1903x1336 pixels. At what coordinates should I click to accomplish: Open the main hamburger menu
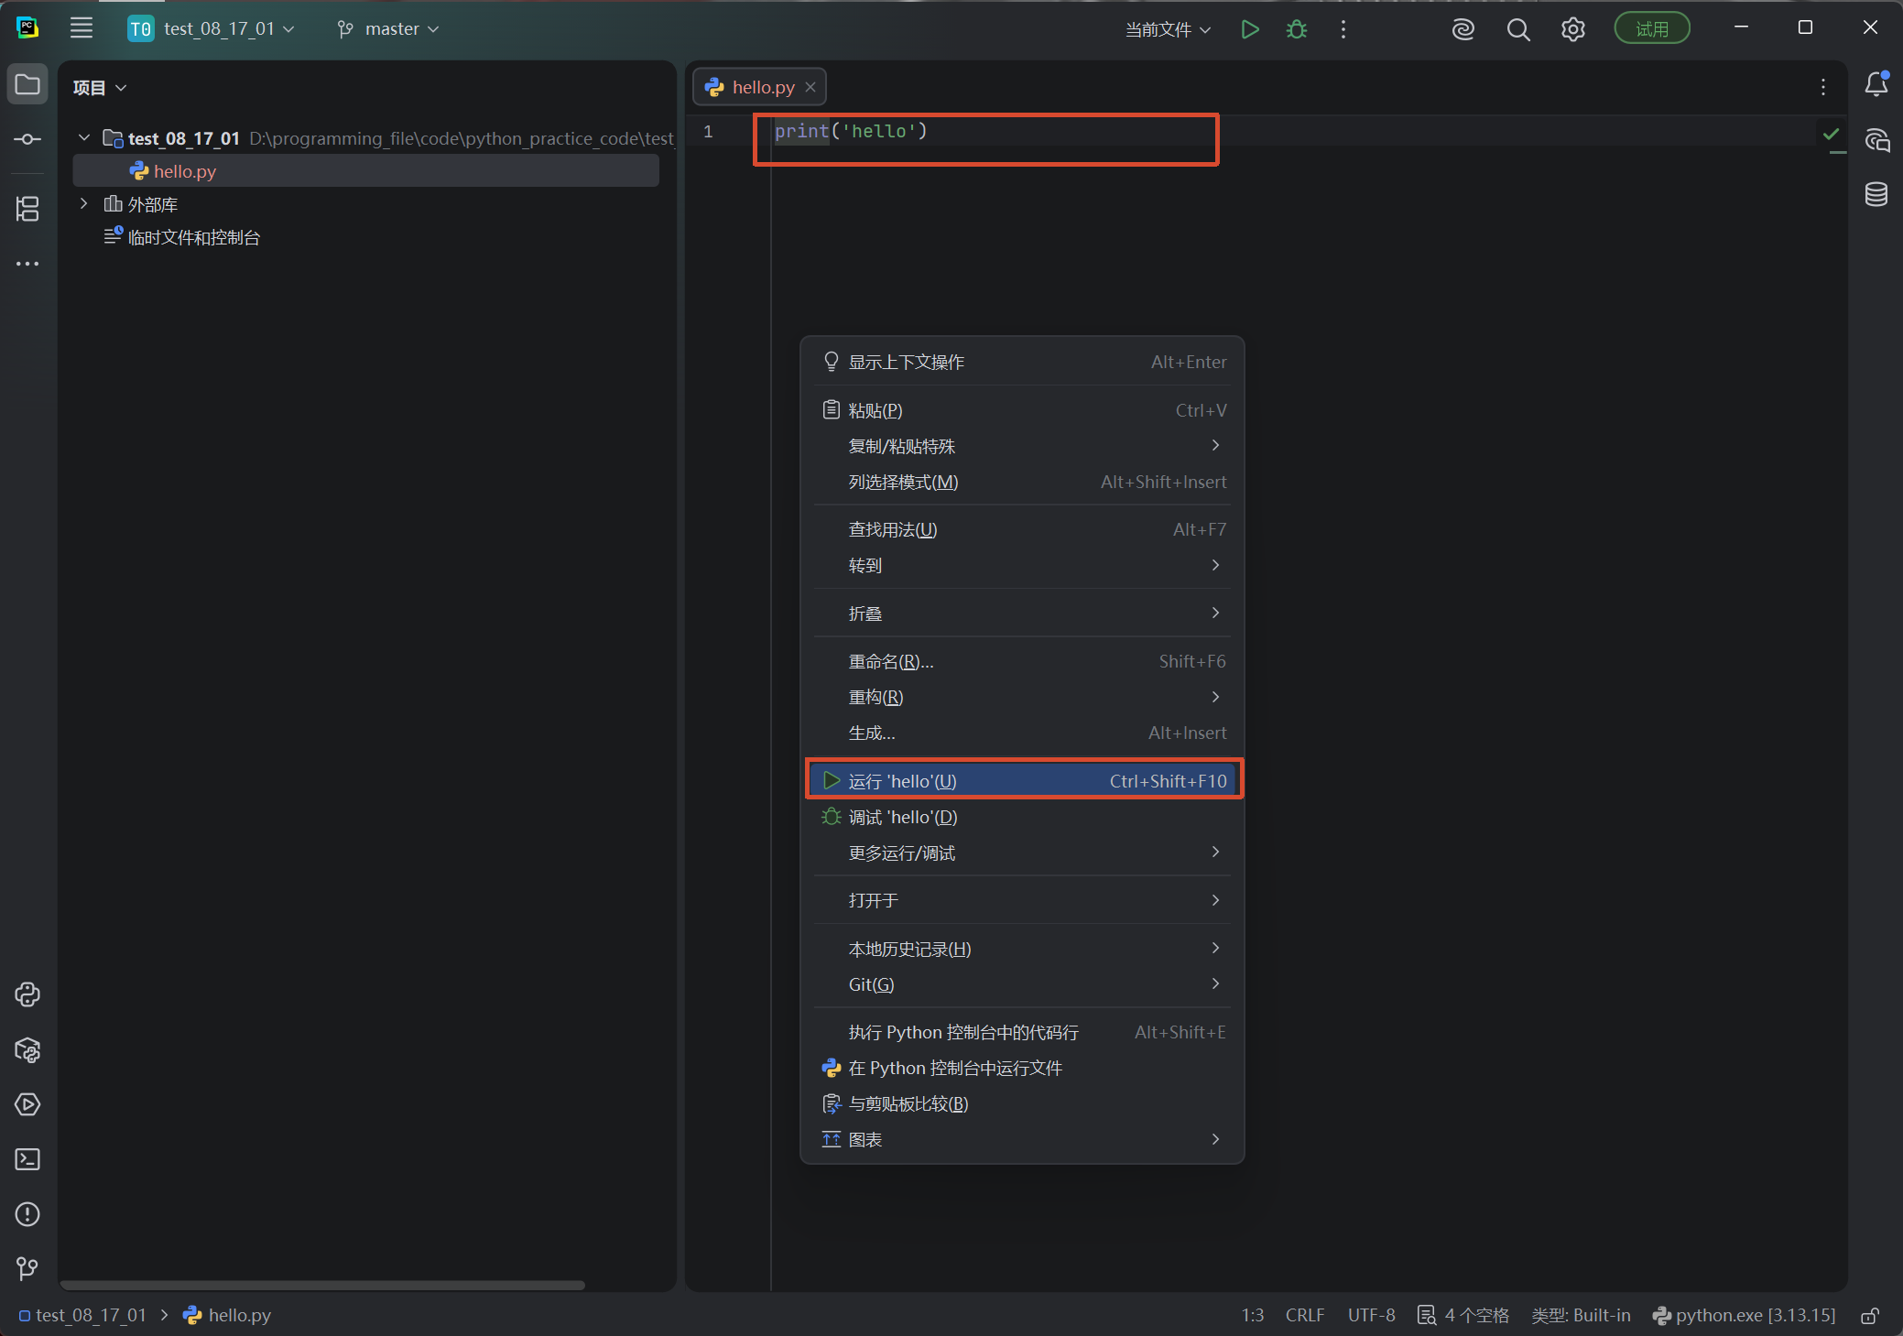[x=82, y=28]
